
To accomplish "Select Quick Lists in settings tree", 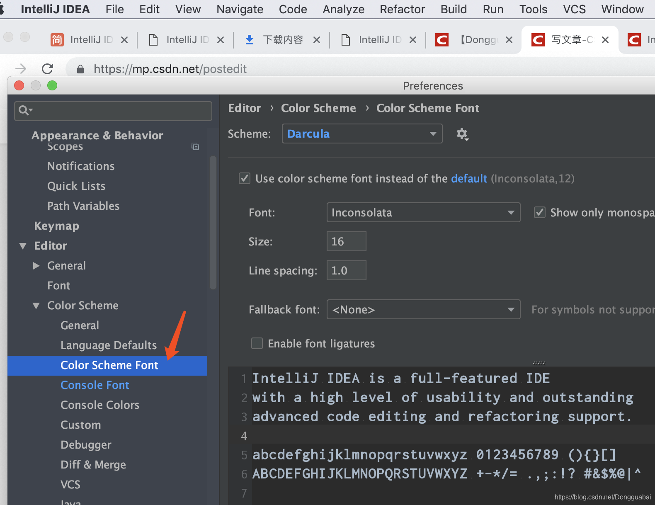I will pos(76,186).
